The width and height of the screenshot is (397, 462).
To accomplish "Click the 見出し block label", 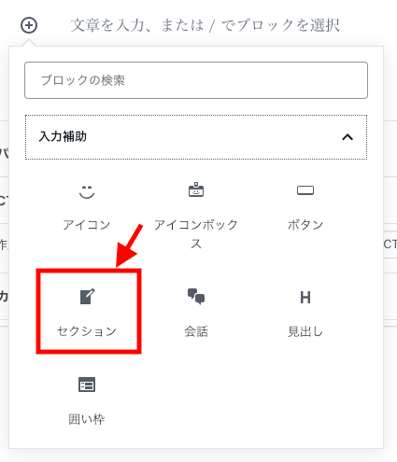I will coord(305,331).
